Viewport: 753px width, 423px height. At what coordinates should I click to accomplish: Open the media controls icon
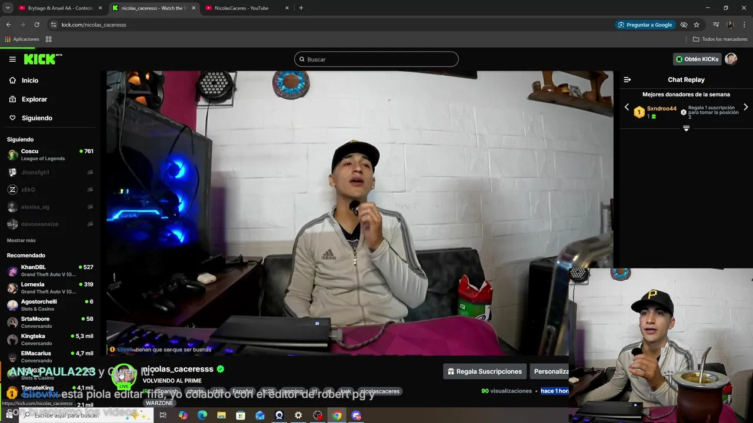point(716,25)
